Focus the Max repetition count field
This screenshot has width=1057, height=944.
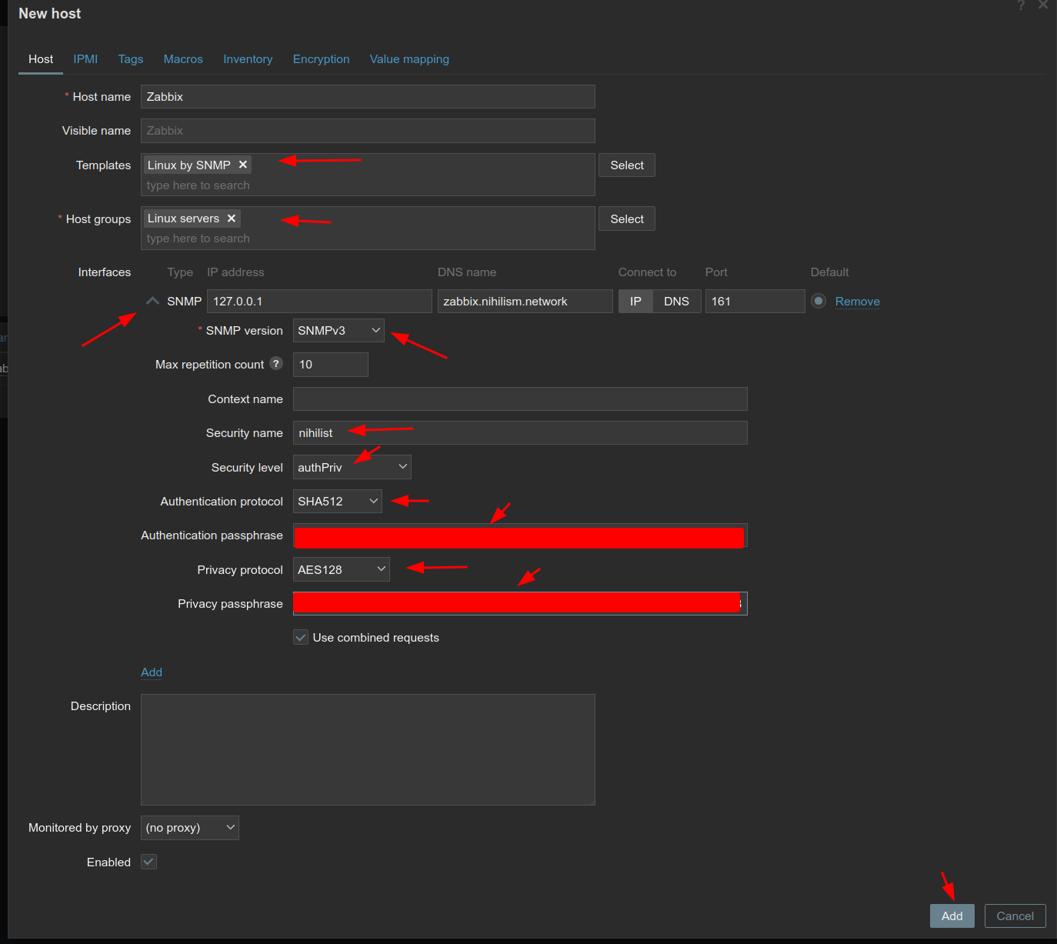coord(331,365)
